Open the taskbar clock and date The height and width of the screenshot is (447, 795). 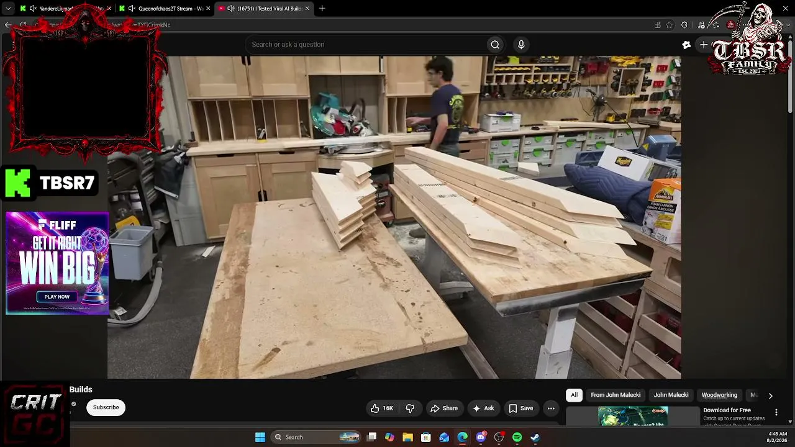click(x=778, y=437)
